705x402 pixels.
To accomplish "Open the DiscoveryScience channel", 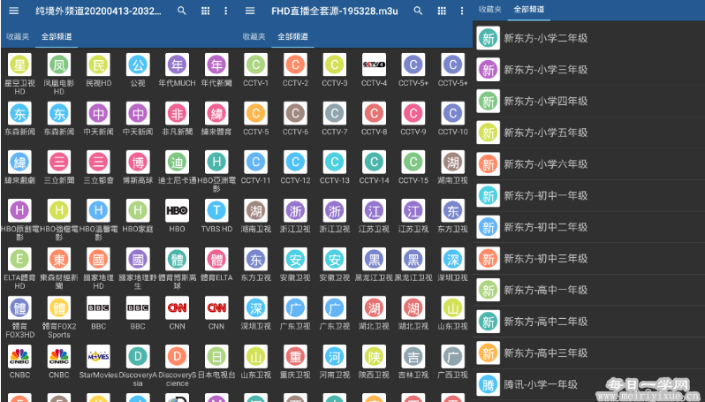I will click(178, 365).
